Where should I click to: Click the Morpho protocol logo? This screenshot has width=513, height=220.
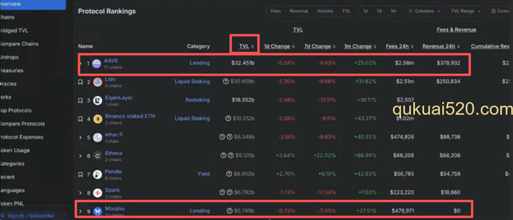(x=98, y=212)
